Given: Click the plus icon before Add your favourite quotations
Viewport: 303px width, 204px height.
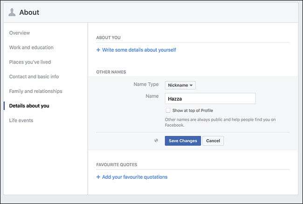Looking at the screenshot, I should pyautogui.click(x=98, y=177).
